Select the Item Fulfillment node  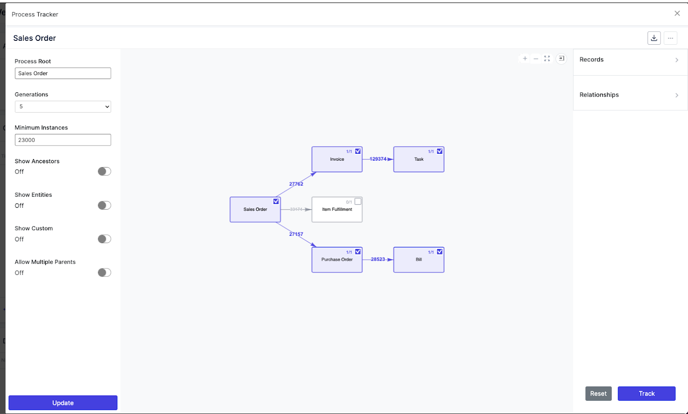click(x=337, y=210)
